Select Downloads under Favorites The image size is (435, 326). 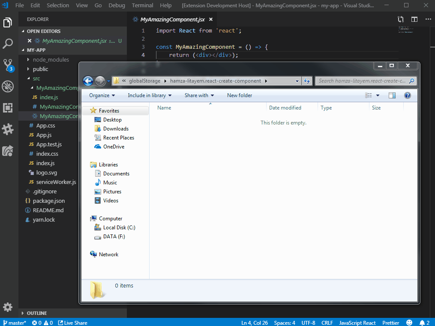116,128
